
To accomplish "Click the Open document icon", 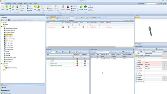I will pos(7,7).
